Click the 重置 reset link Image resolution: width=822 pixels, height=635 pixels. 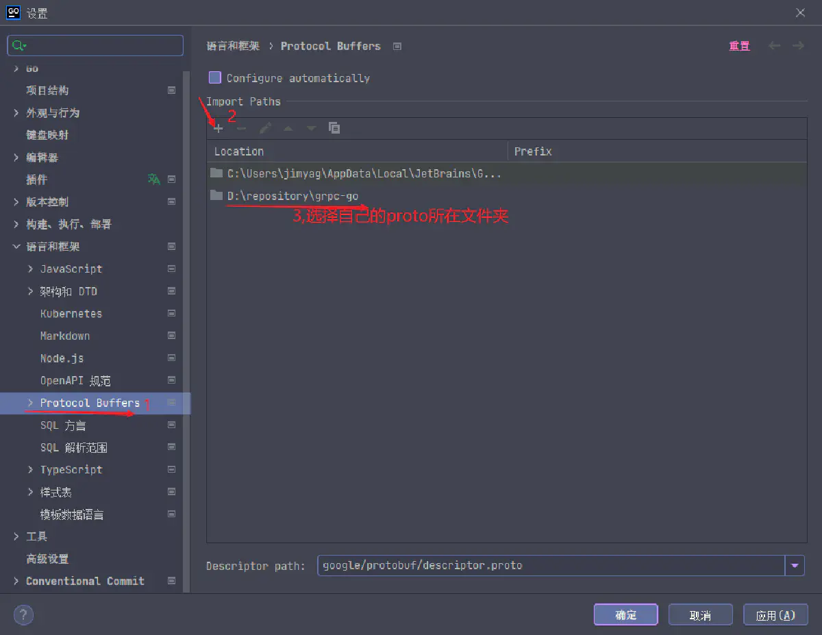click(x=739, y=46)
